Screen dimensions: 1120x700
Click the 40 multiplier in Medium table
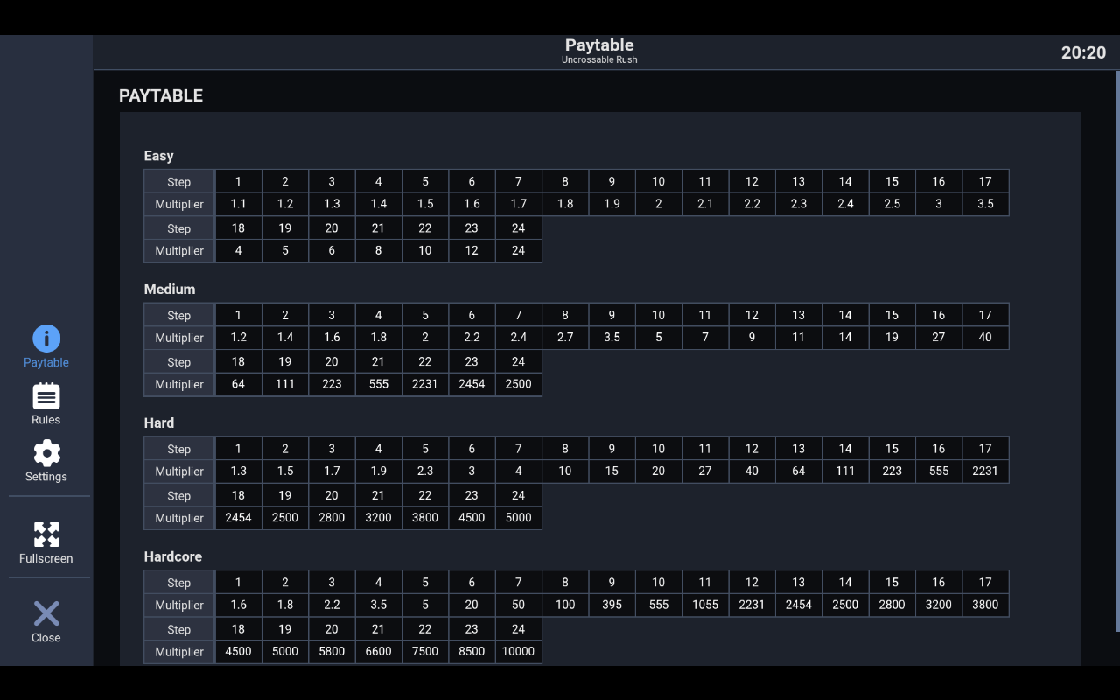(x=985, y=338)
